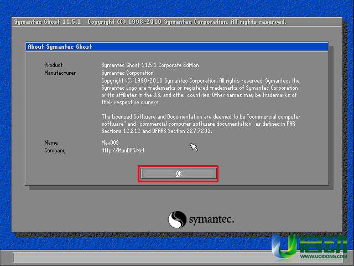The image size is (354, 266).
Task: Click the MaxDOS name value
Action: pos(110,143)
